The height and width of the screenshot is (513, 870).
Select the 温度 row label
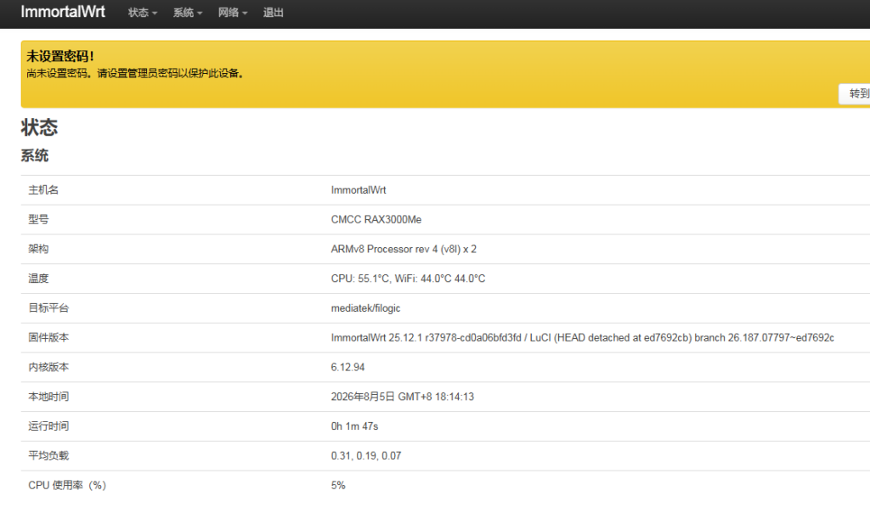click(x=38, y=279)
